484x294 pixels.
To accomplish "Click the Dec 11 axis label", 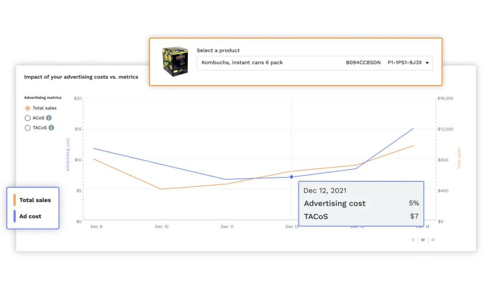I will click(227, 227).
